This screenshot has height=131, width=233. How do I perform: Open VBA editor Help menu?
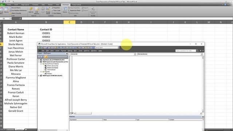point(100,51)
